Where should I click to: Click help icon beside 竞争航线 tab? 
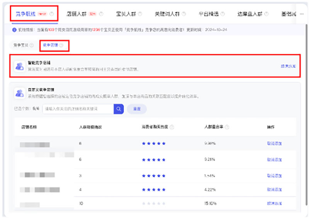pyautogui.click(x=52, y=14)
